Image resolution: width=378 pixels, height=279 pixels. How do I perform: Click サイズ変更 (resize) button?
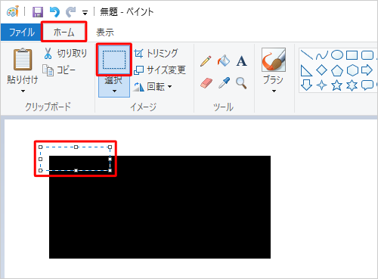(x=160, y=70)
